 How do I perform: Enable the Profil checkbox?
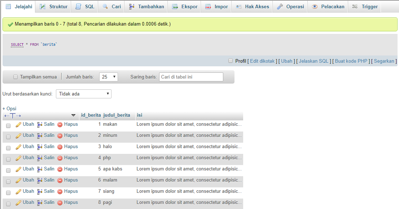click(x=231, y=61)
